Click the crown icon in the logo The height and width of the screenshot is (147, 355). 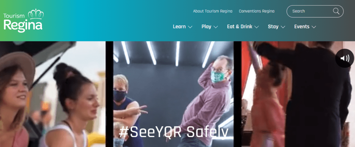coord(36,14)
